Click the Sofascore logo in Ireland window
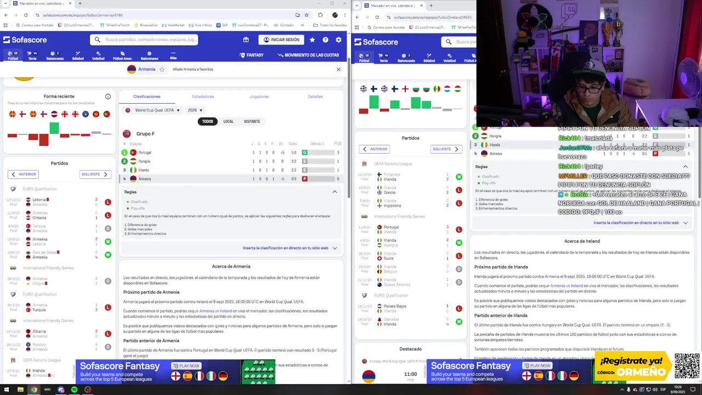Image resolution: width=702 pixels, height=395 pixels. (x=376, y=42)
